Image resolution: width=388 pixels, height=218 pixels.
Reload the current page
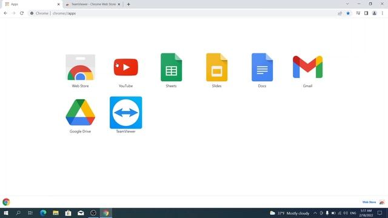pos(22,13)
